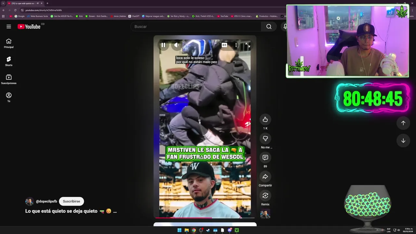
Task: Select the 'Lo que está quieto' tab
Action: pyautogui.click(x=25, y=3)
